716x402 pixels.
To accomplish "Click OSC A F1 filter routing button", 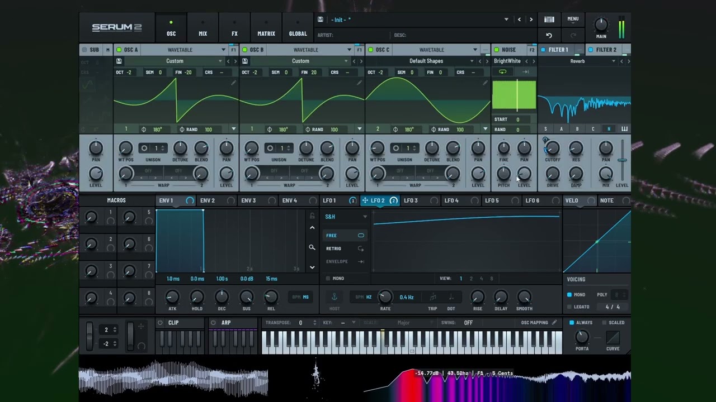I will [x=233, y=50].
